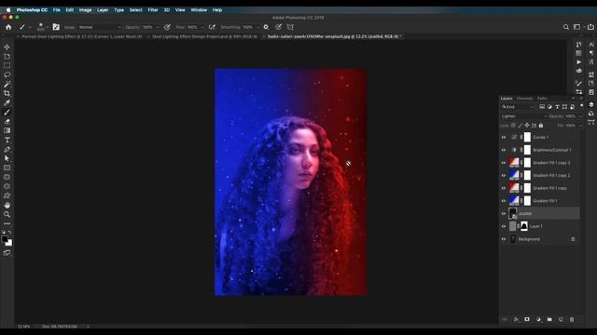The width and height of the screenshot is (597, 335).
Task: Select the Gradient tool
Action: click(7, 130)
